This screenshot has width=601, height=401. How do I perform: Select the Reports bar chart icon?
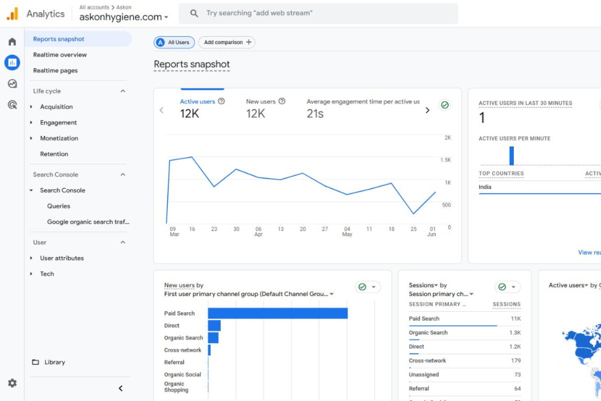12,63
